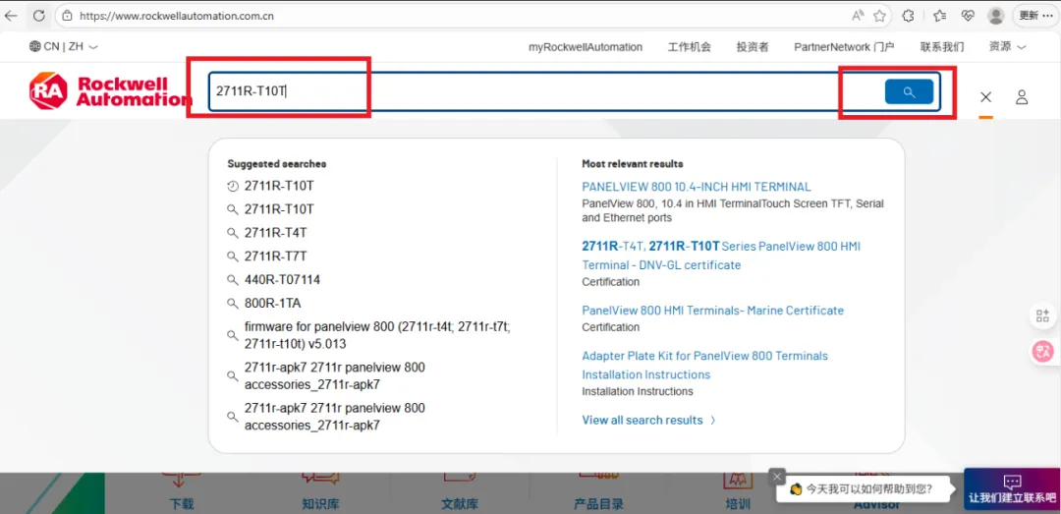Click 让我们建立联系吧 contact button
Image resolution: width=1061 pixels, height=514 pixels.
click(x=1012, y=490)
